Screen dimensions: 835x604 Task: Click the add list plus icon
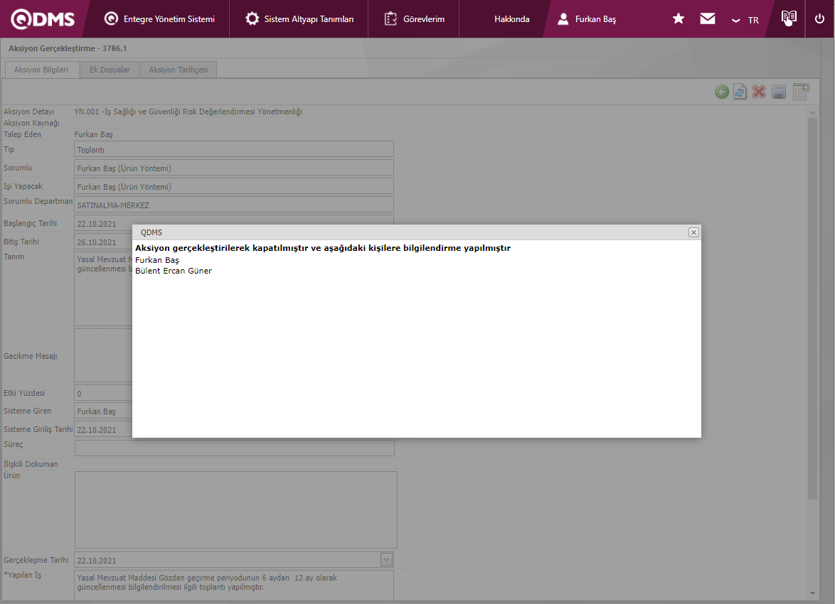point(801,91)
